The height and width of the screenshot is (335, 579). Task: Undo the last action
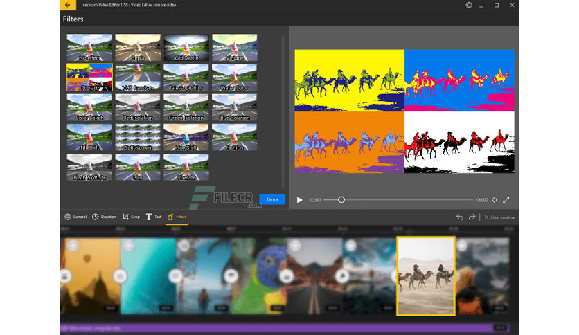tap(459, 217)
